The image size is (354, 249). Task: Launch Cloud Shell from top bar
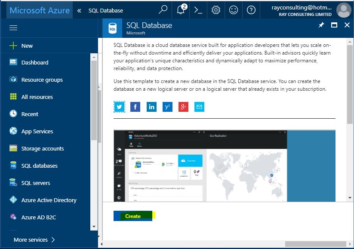[198, 10]
